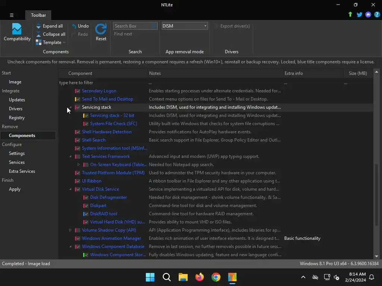382x286 pixels.
Task: Open the Extra Services page
Action: [x=22, y=171]
